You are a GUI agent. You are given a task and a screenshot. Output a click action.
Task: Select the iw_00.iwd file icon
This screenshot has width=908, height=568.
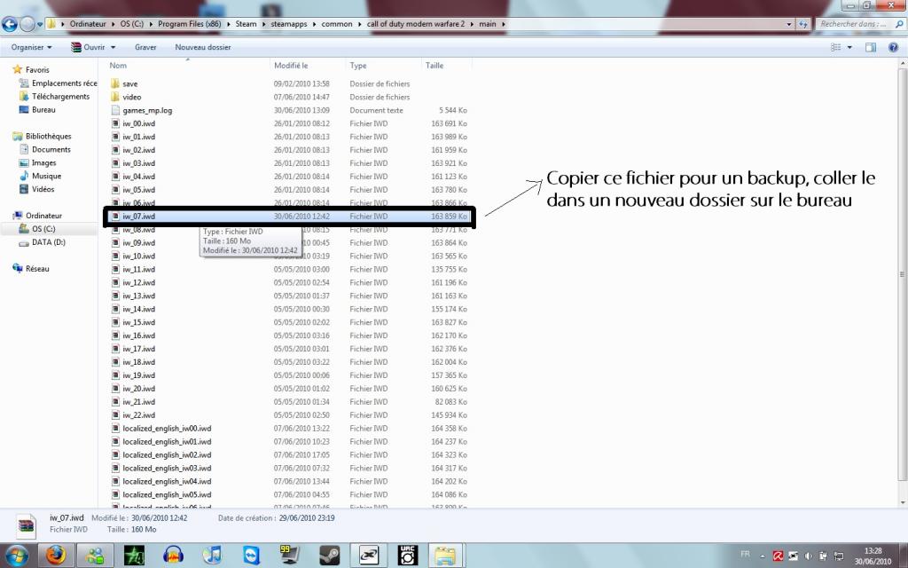(x=115, y=123)
